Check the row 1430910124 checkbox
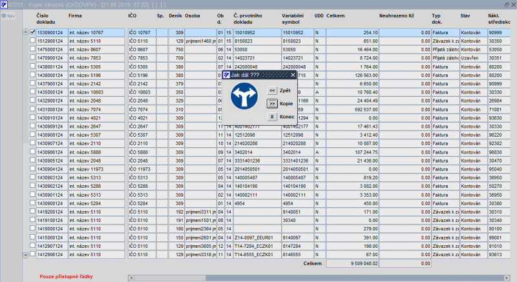Viewport: 517px width, 282px height. click(x=32, y=117)
